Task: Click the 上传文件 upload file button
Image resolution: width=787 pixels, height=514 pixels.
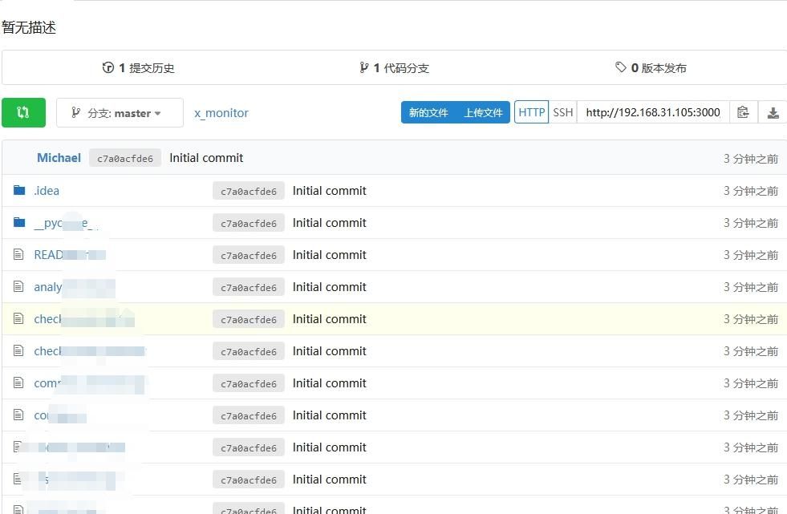Action: [x=483, y=113]
